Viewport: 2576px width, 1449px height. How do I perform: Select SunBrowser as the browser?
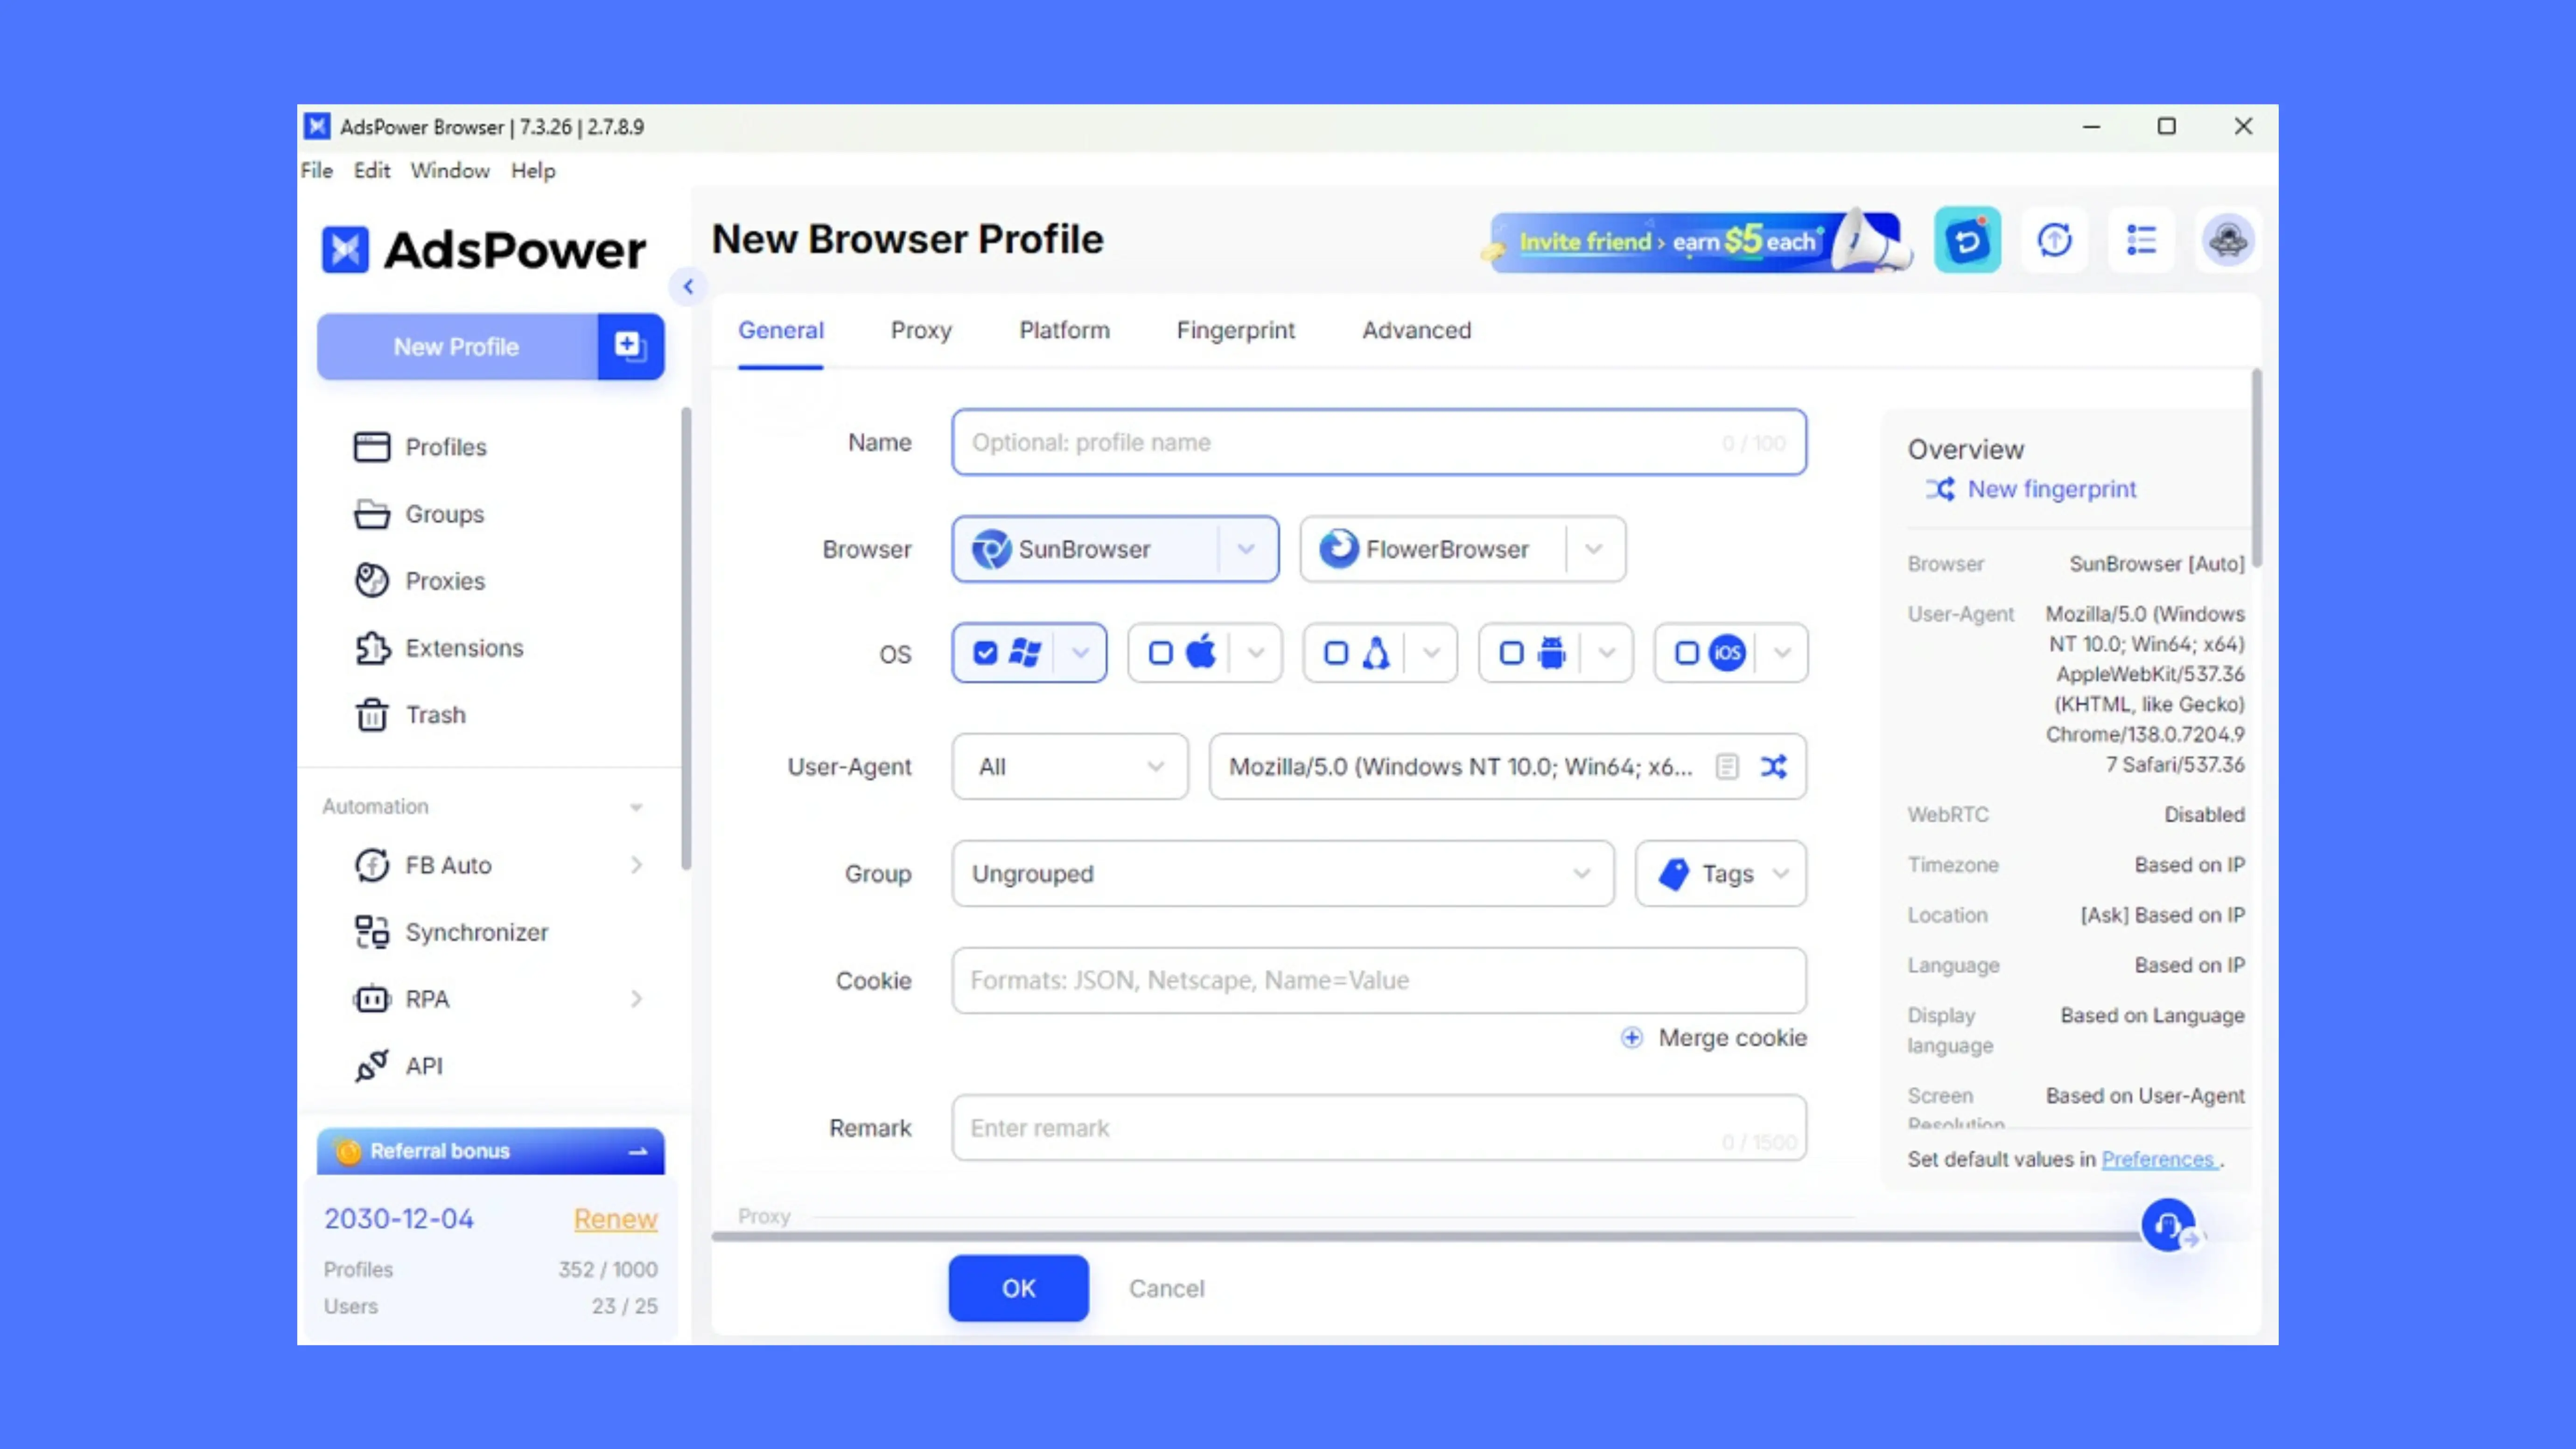point(1085,549)
